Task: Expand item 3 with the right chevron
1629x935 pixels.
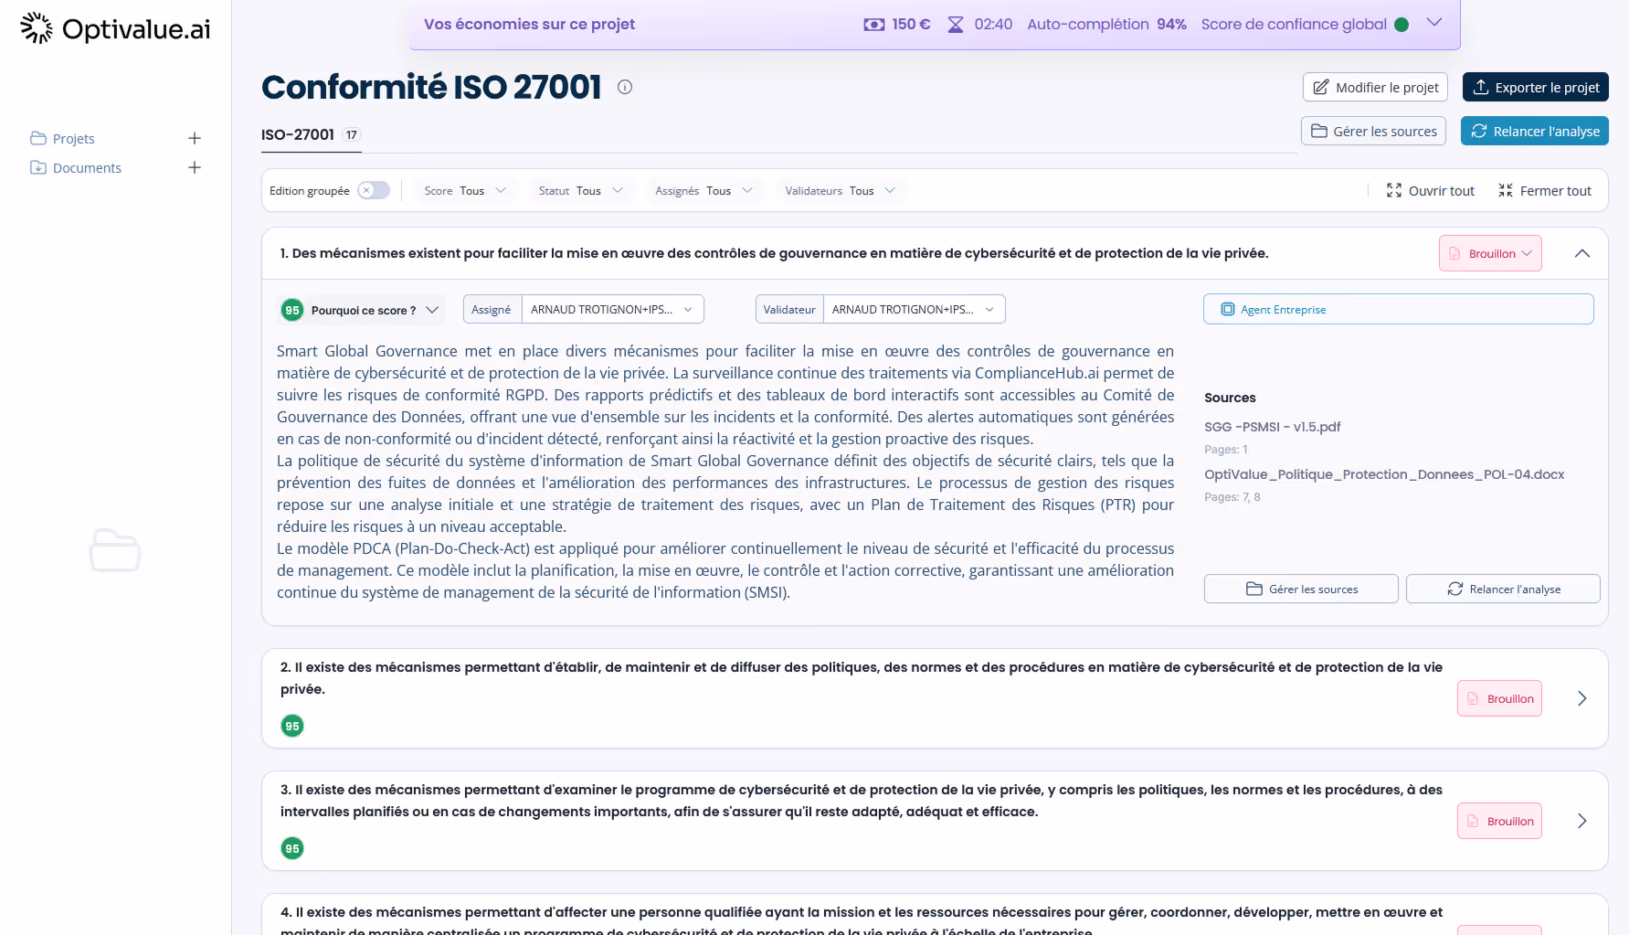Action: [x=1582, y=821]
